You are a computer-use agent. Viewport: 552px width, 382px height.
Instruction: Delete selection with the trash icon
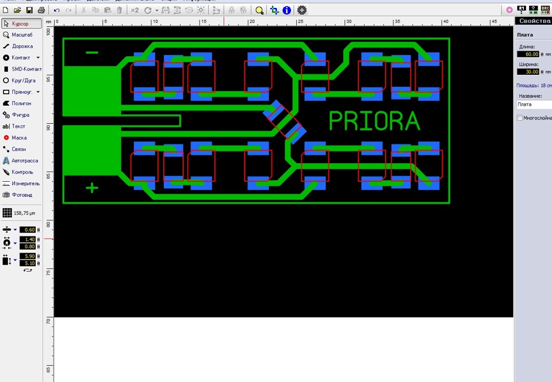point(120,10)
